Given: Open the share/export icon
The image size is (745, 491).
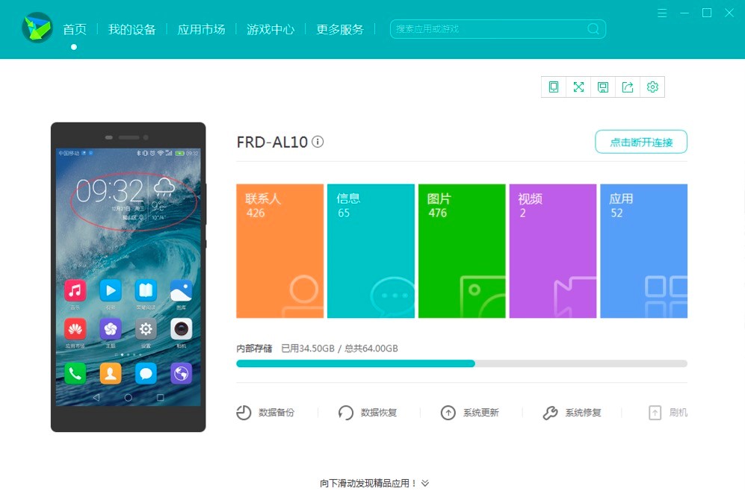Looking at the screenshot, I should [627, 87].
